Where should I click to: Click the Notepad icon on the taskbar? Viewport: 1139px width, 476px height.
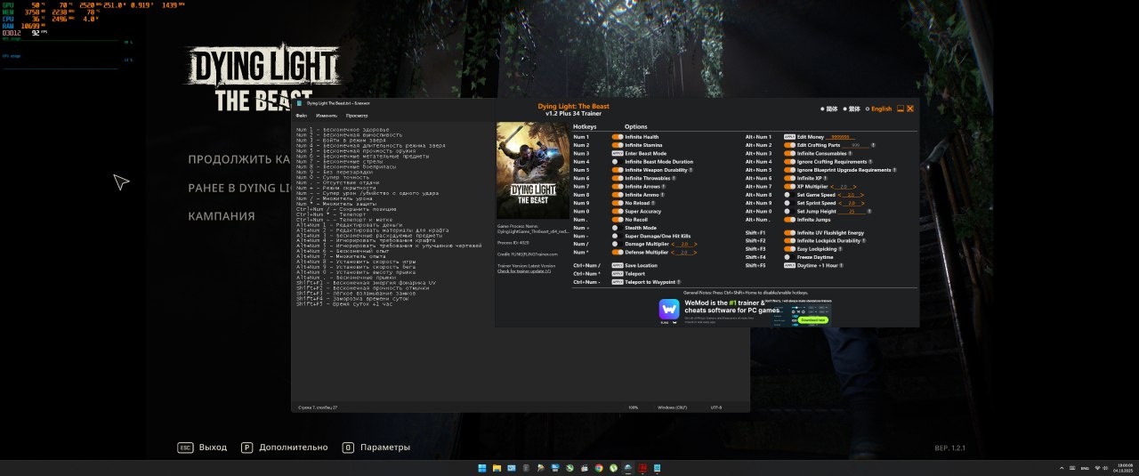pos(657,468)
